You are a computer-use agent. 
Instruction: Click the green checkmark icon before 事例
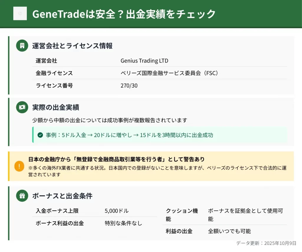click(x=40, y=135)
